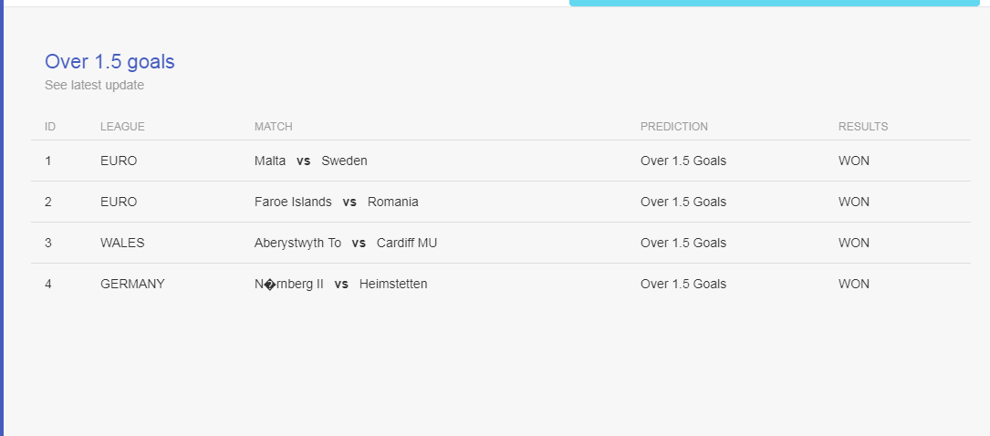Image resolution: width=990 pixels, height=436 pixels.
Task: Select the Malta vs Sweden match
Action: 310,161
